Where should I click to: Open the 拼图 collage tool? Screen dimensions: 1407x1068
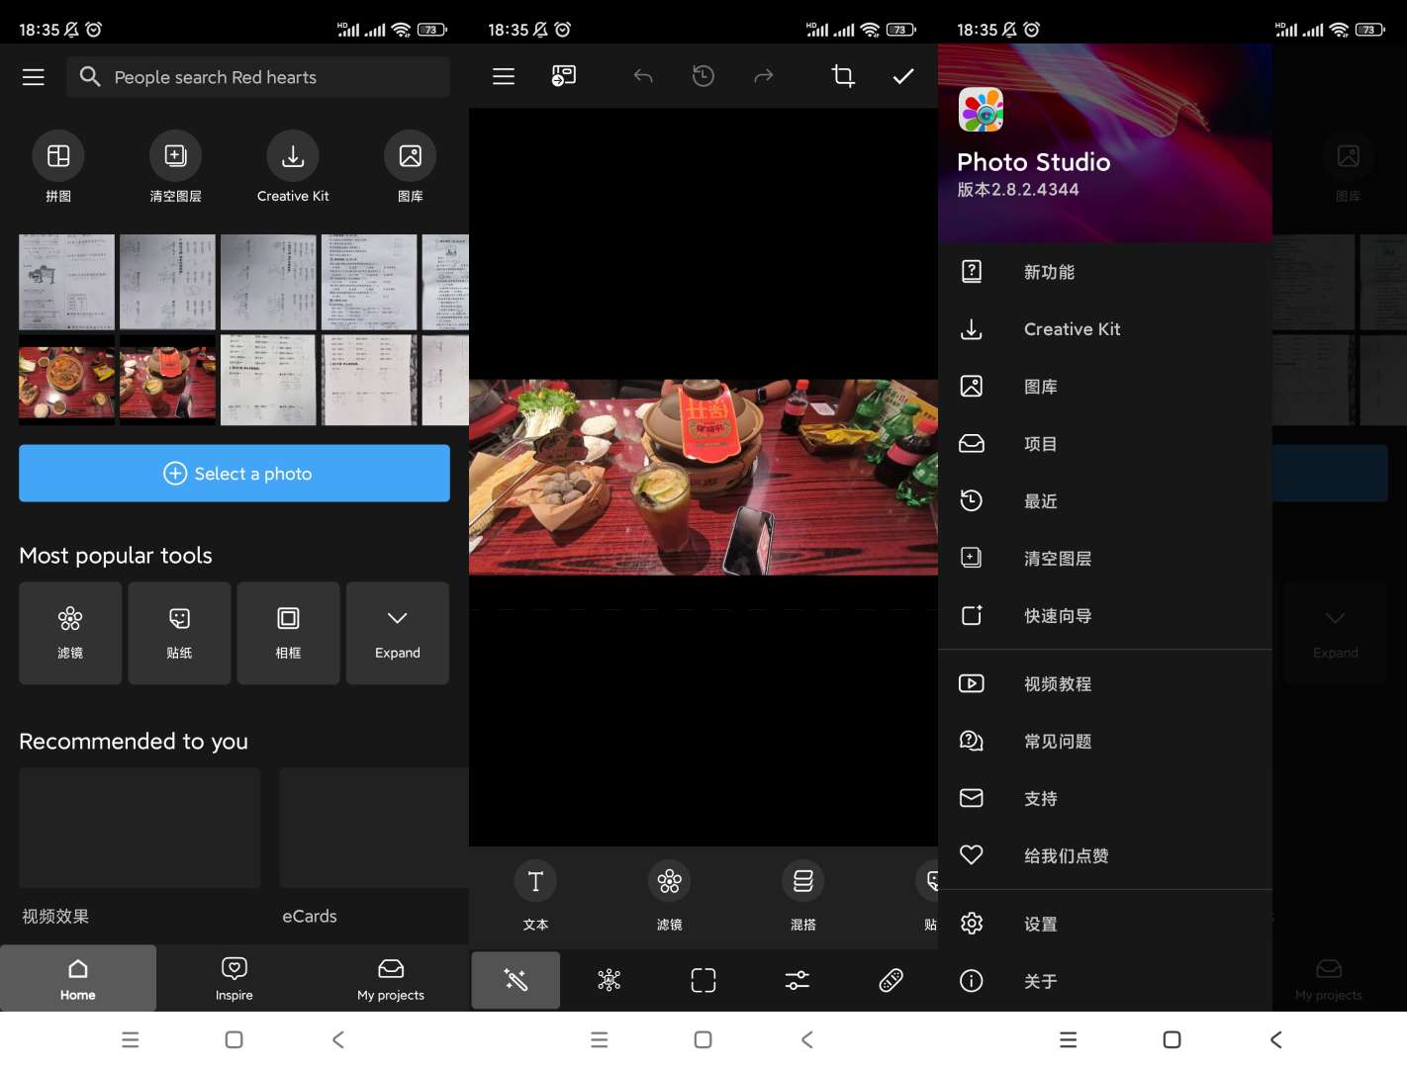click(x=58, y=166)
